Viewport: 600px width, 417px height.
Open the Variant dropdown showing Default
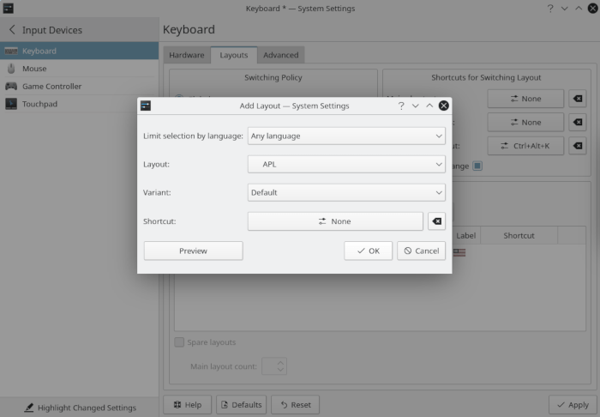point(346,192)
